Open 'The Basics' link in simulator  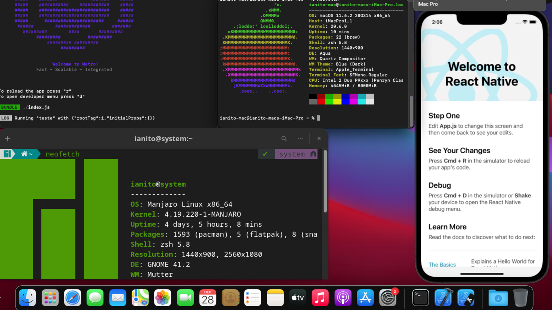click(442, 265)
